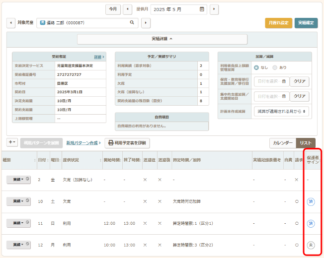Click the 月遅れ設定 button
This screenshot has width=324, height=258.
[x=278, y=23]
